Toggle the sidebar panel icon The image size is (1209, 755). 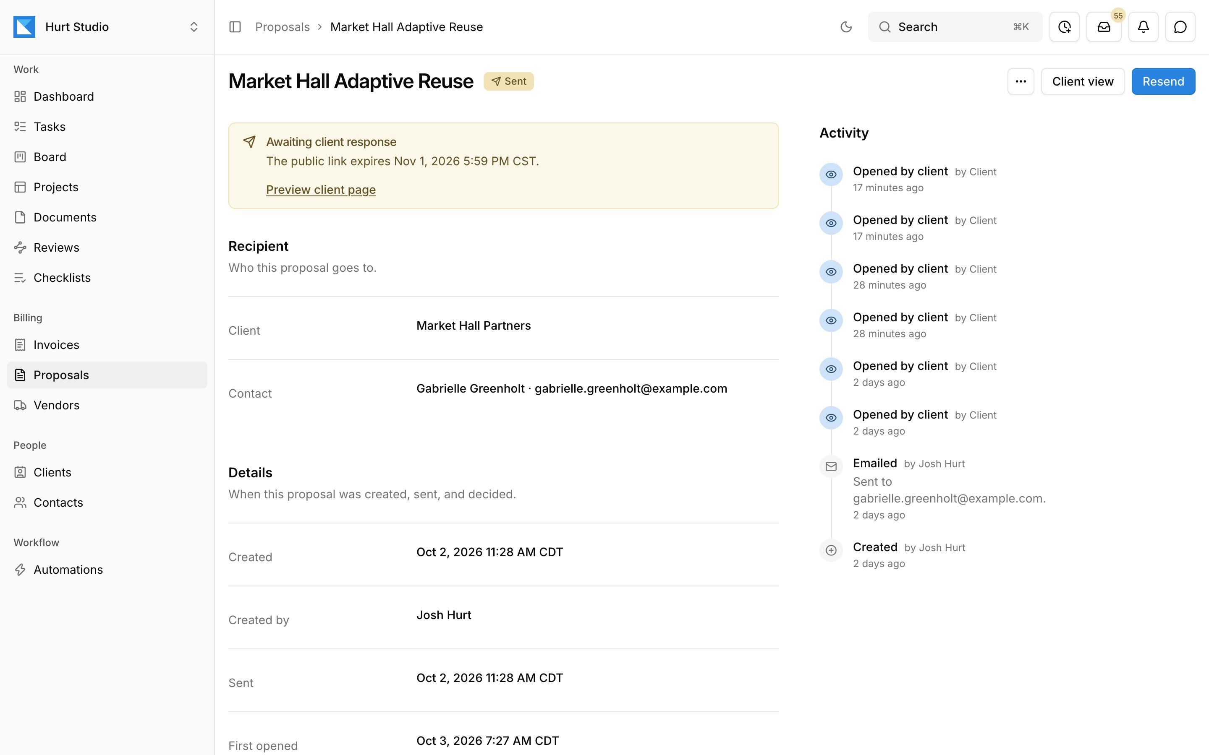click(235, 27)
